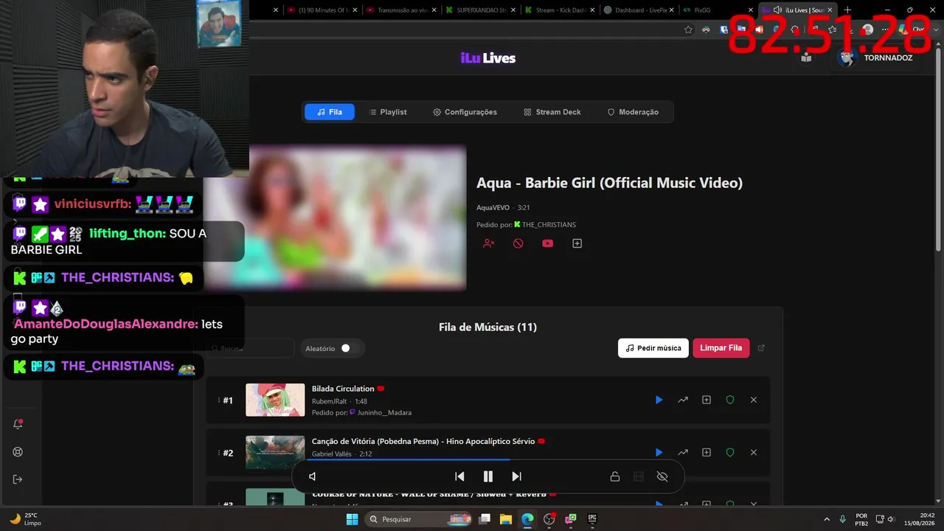This screenshot has width=944, height=531.
Task: Open Epic Games launcher from the taskbar
Action: coord(591,519)
